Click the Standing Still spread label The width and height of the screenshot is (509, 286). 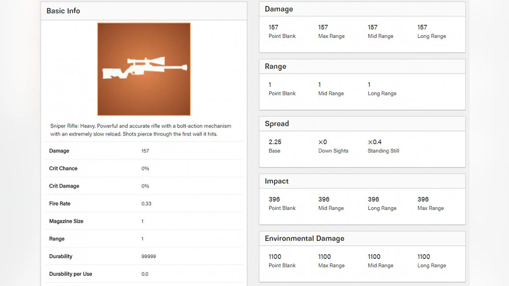(x=383, y=151)
